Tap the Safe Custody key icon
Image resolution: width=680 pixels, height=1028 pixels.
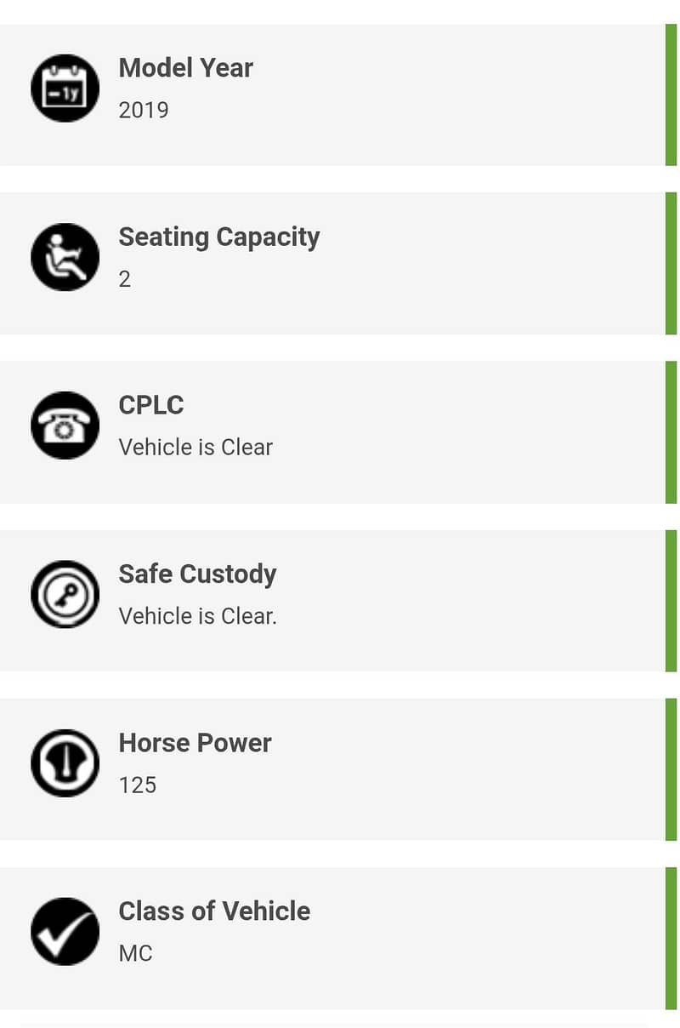[65, 594]
